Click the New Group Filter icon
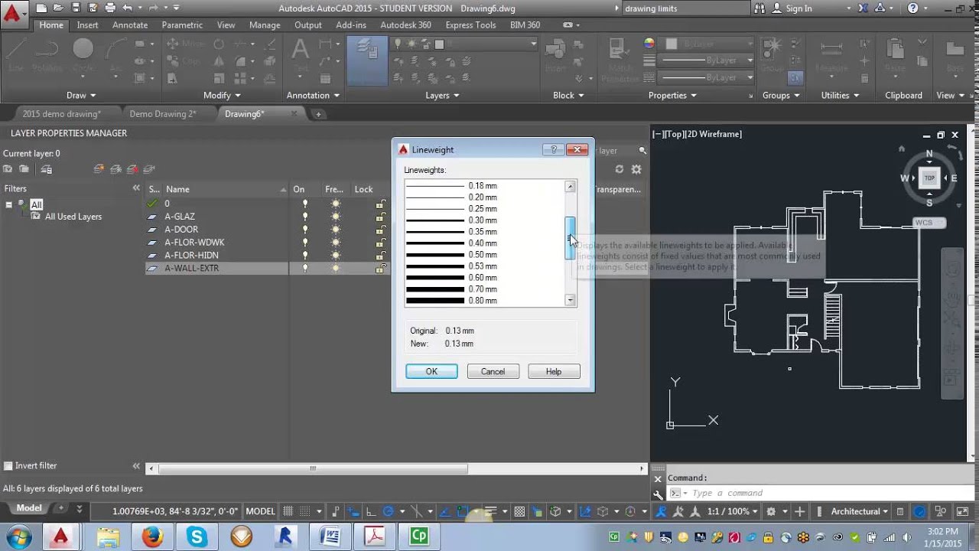 tap(24, 169)
